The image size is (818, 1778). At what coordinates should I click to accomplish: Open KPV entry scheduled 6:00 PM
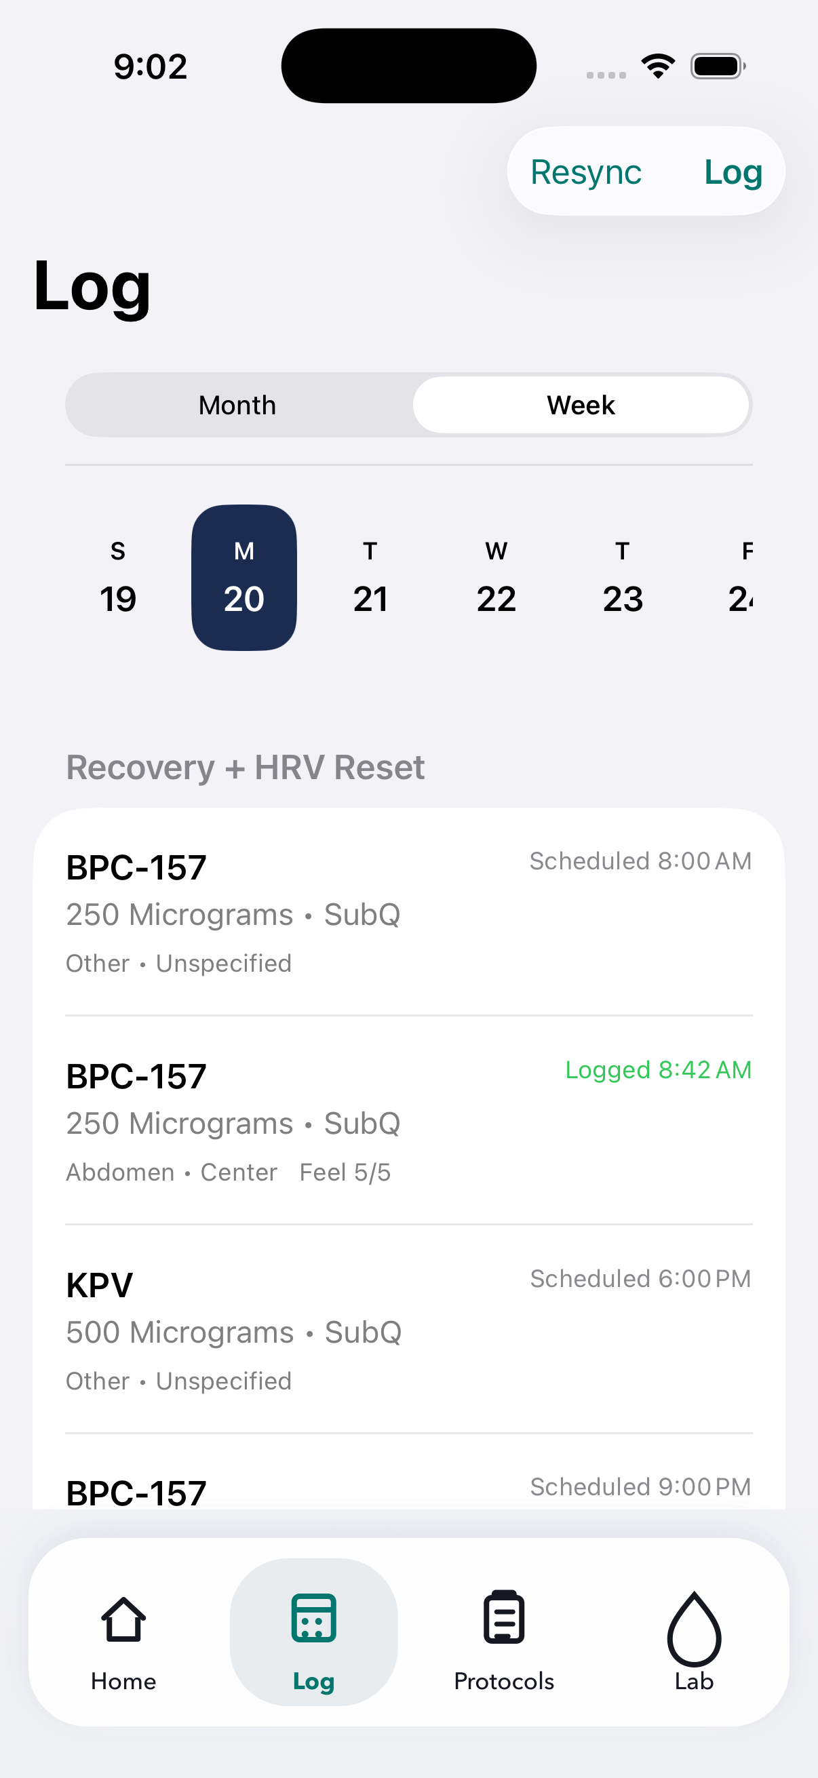click(408, 1330)
